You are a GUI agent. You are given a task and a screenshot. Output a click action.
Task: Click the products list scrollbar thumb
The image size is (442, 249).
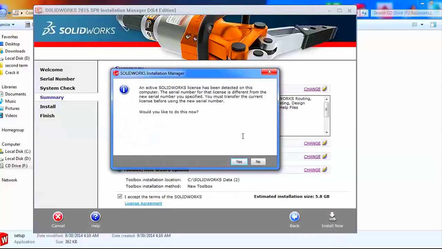pos(327,109)
